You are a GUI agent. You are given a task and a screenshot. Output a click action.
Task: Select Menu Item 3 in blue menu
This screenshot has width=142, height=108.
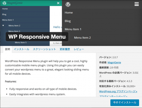click(x=14, y=31)
